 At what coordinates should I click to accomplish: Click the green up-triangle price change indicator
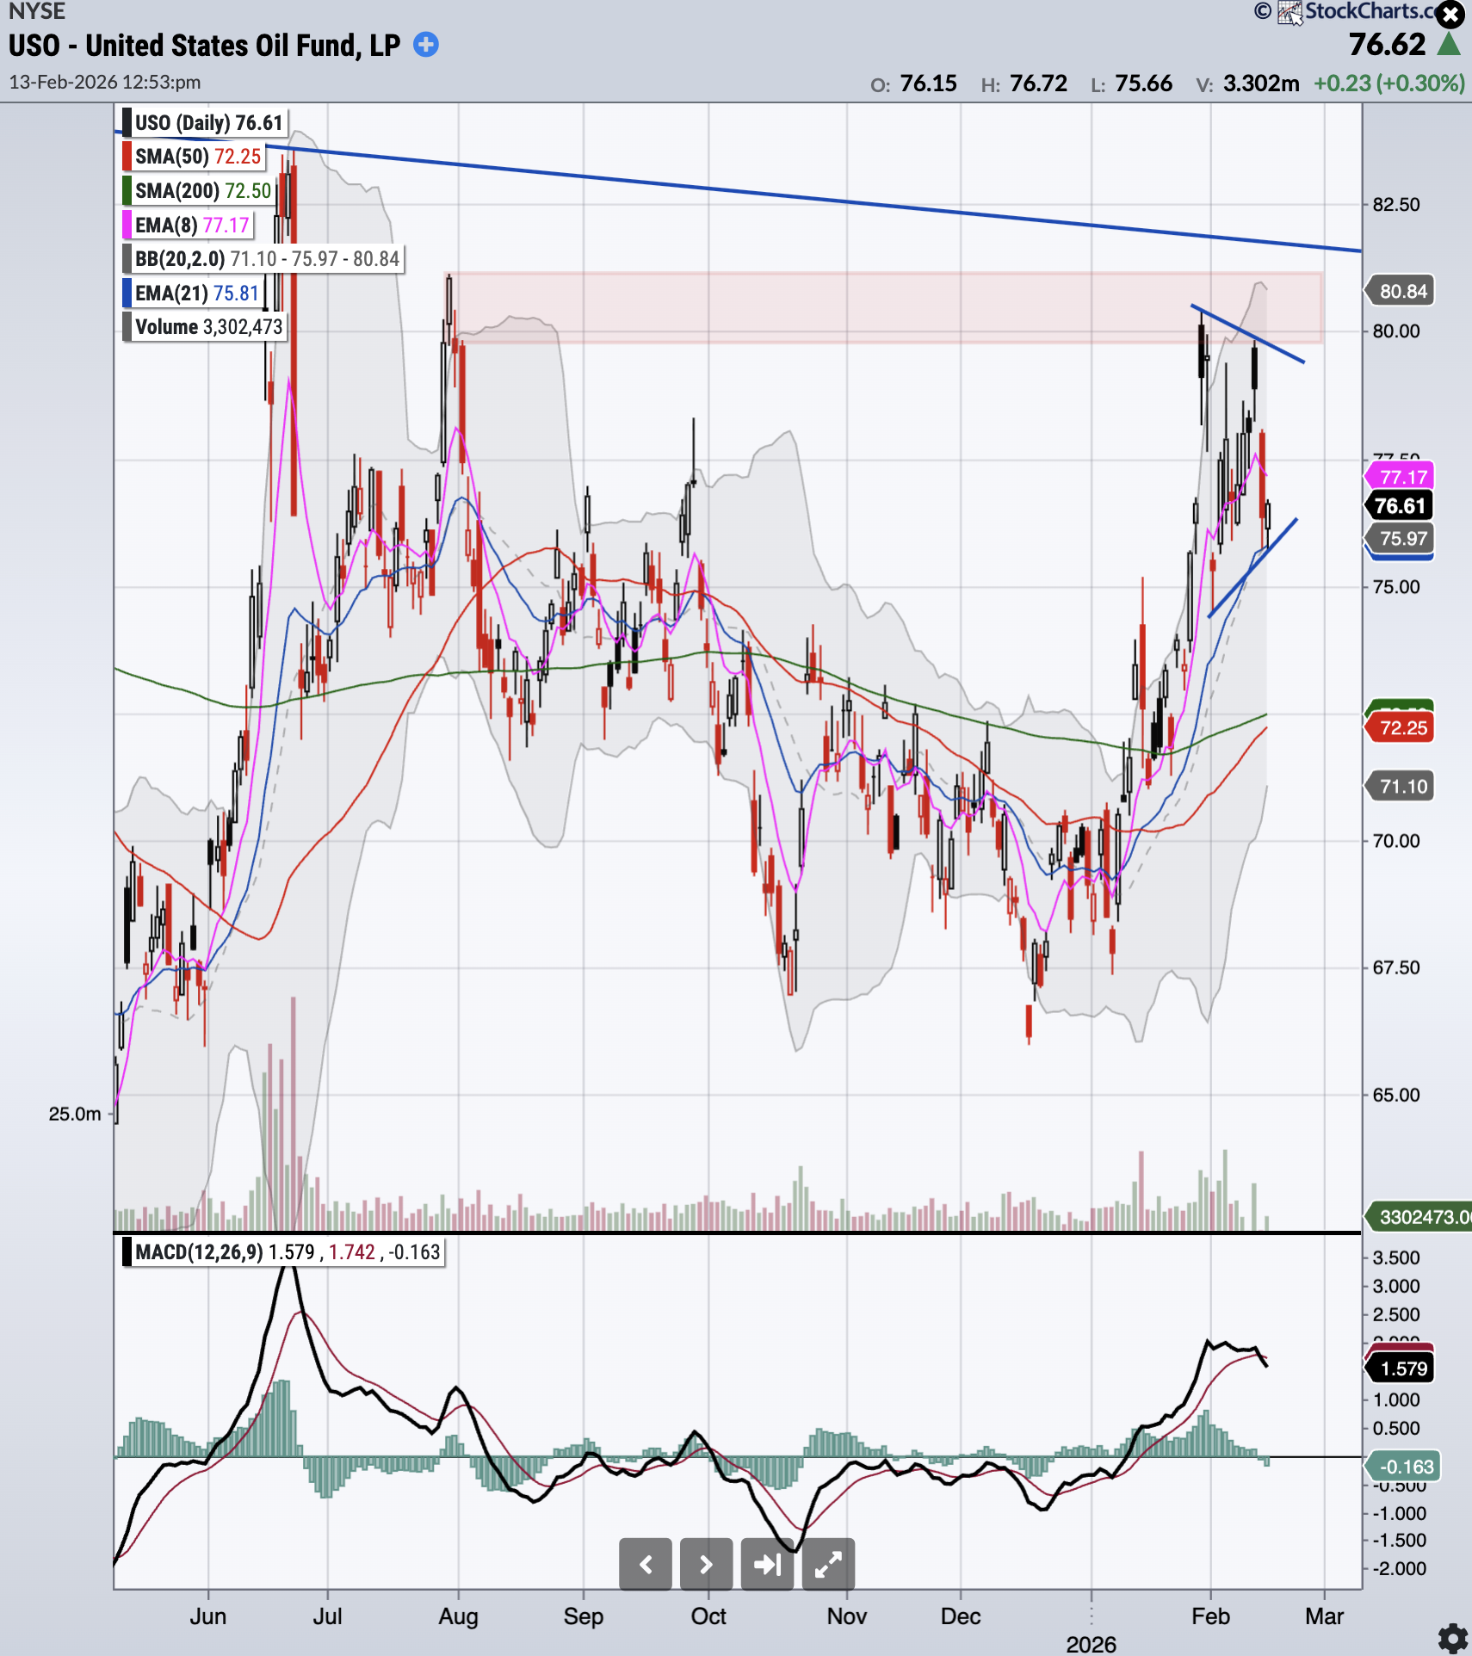pos(1450,44)
